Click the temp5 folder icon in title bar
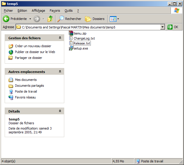 4,4
